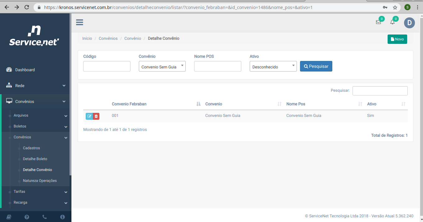Open the Ativo dropdown filter
The height and width of the screenshot is (222, 423).
click(x=273, y=67)
